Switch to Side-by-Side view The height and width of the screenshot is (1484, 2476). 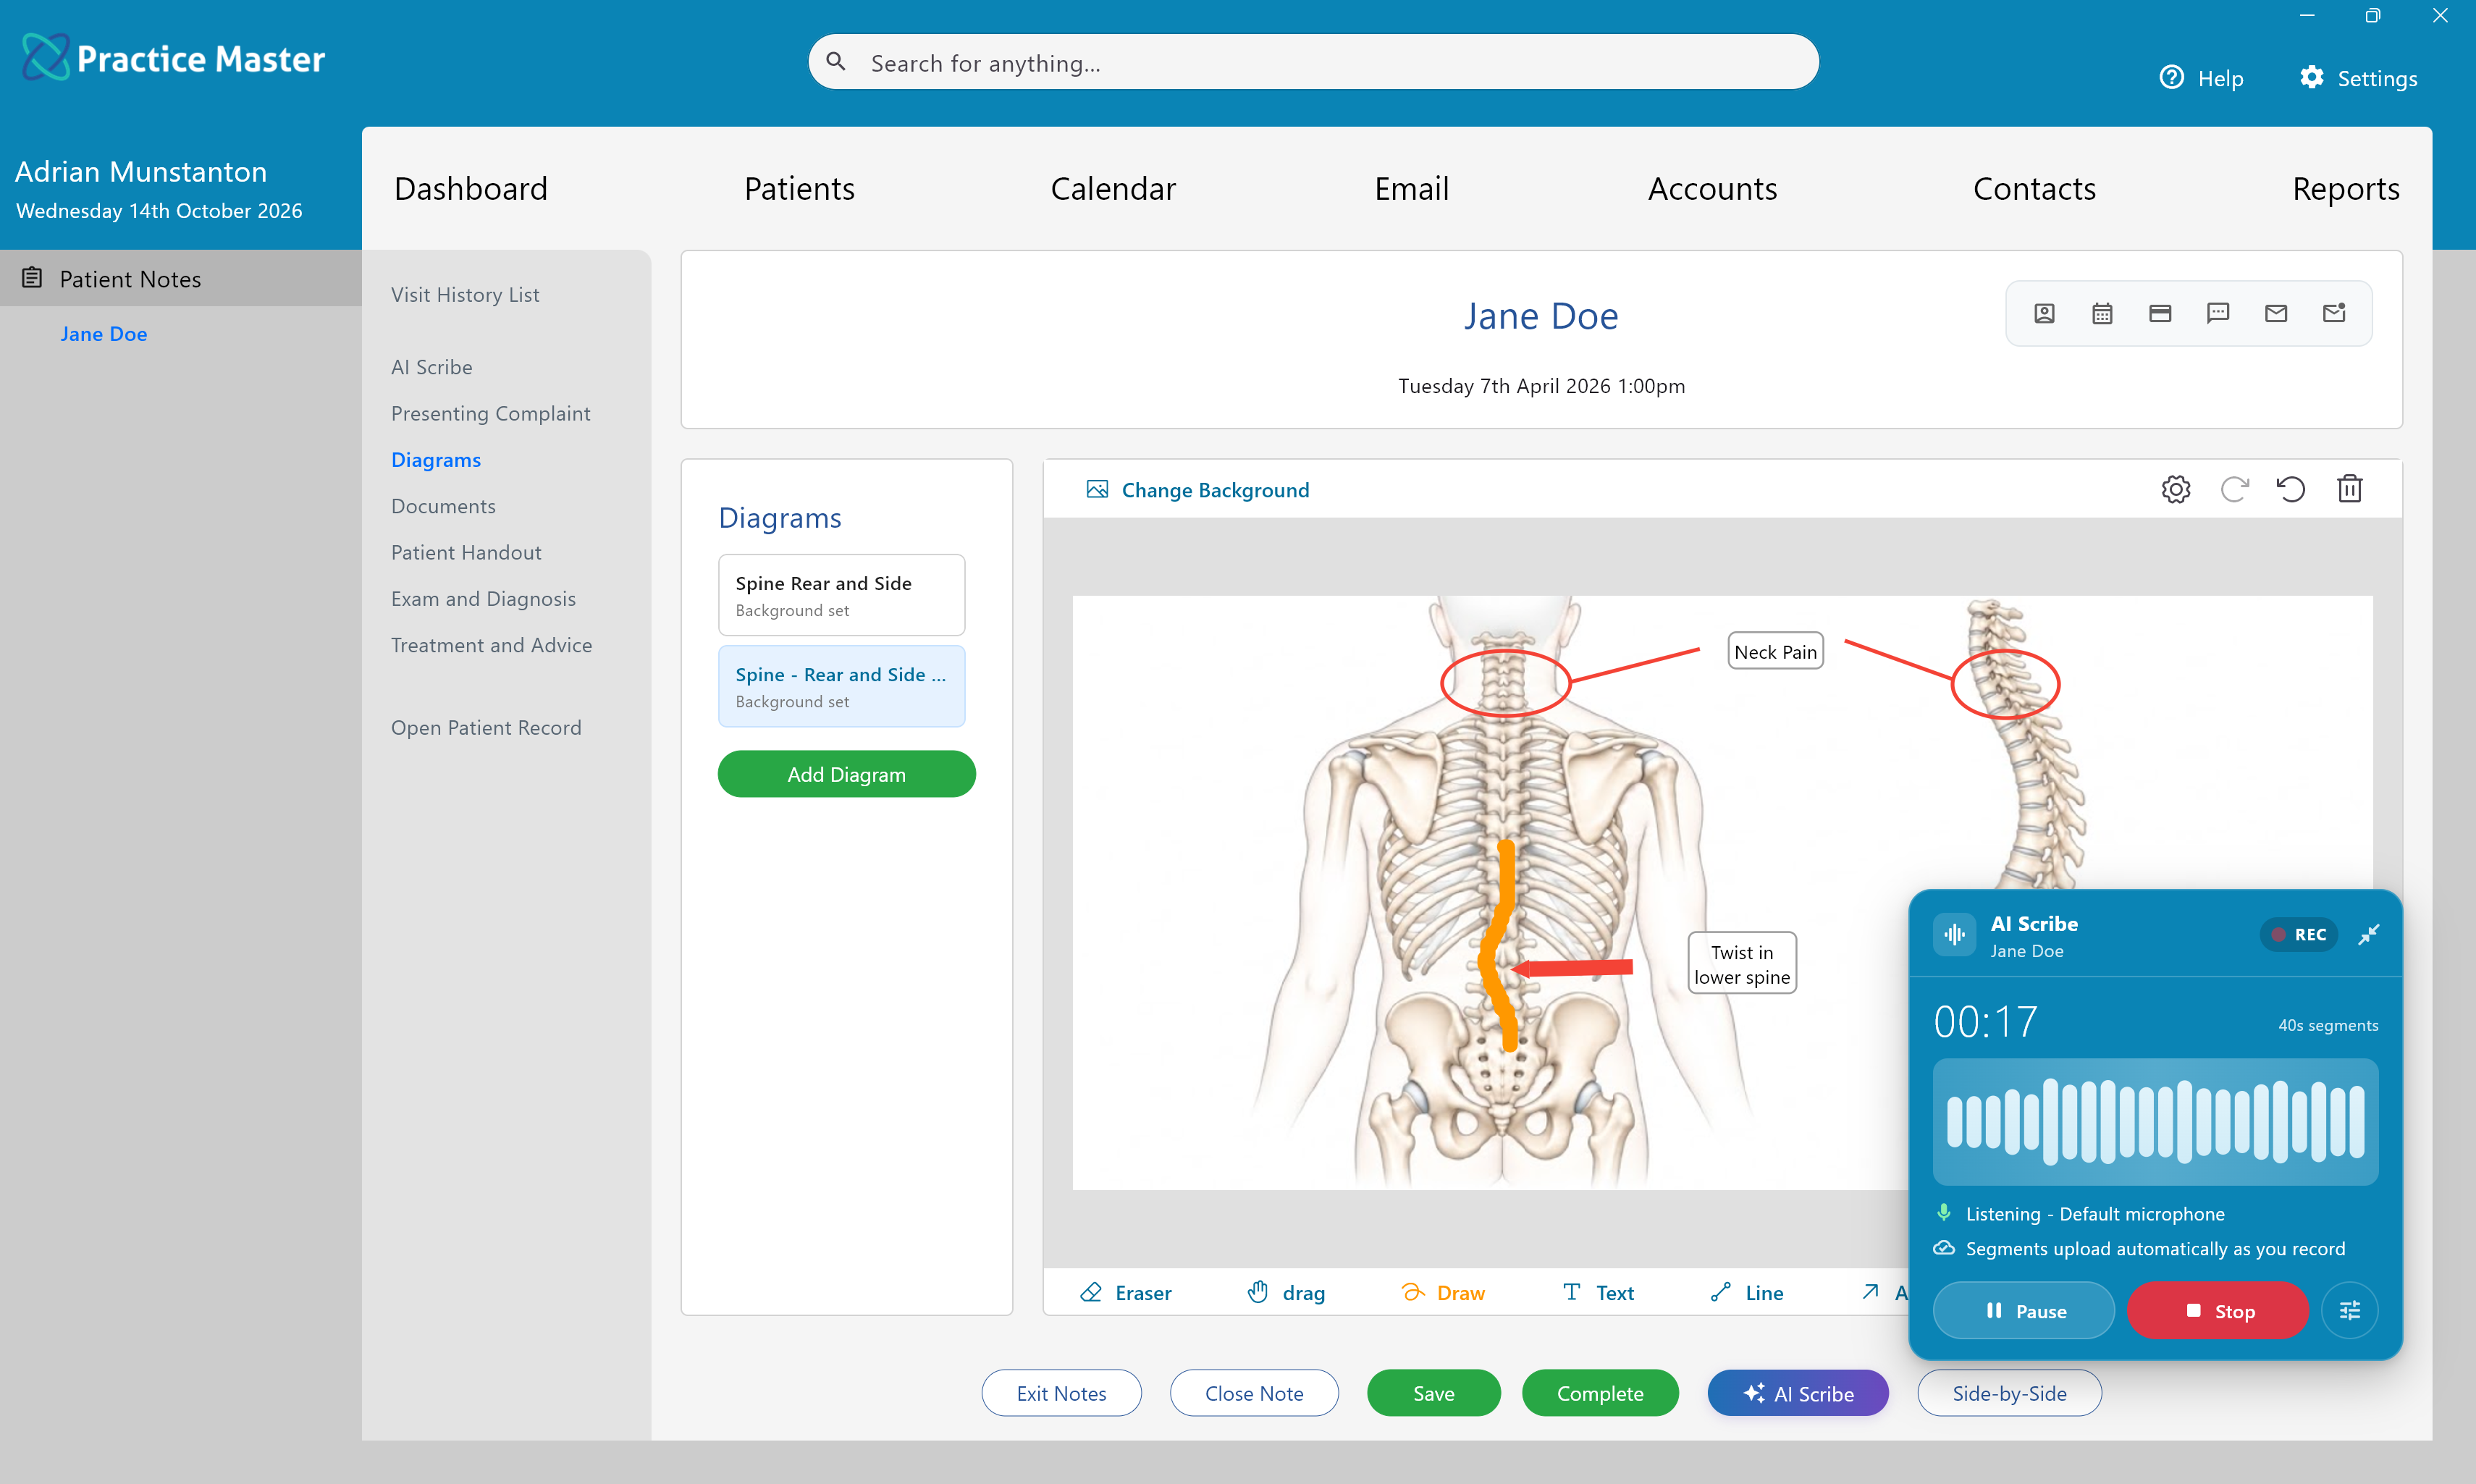(2009, 1393)
